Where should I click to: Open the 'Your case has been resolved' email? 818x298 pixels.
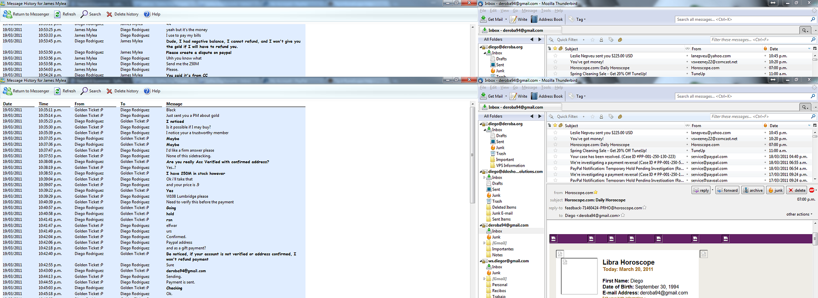pos(622,156)
